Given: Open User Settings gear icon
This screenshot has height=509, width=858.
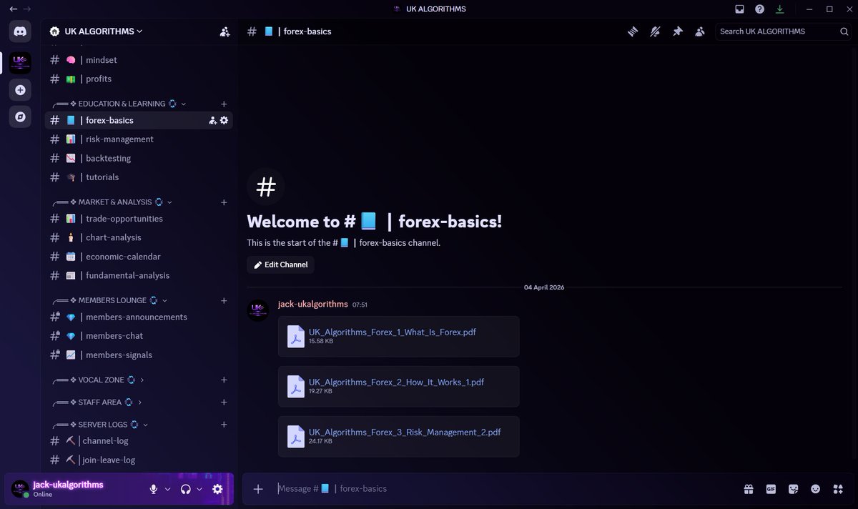Looking at the screenshot, I should (x=217, y=489).
